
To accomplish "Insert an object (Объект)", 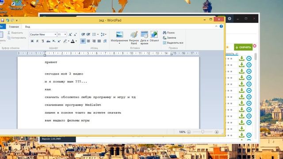I will [x=154, y=37].
